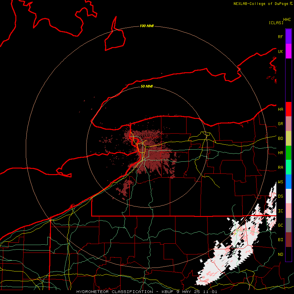Click the GC gray legend swatch
The width and height of the screenshot is (294, 294).
(288, 225)
